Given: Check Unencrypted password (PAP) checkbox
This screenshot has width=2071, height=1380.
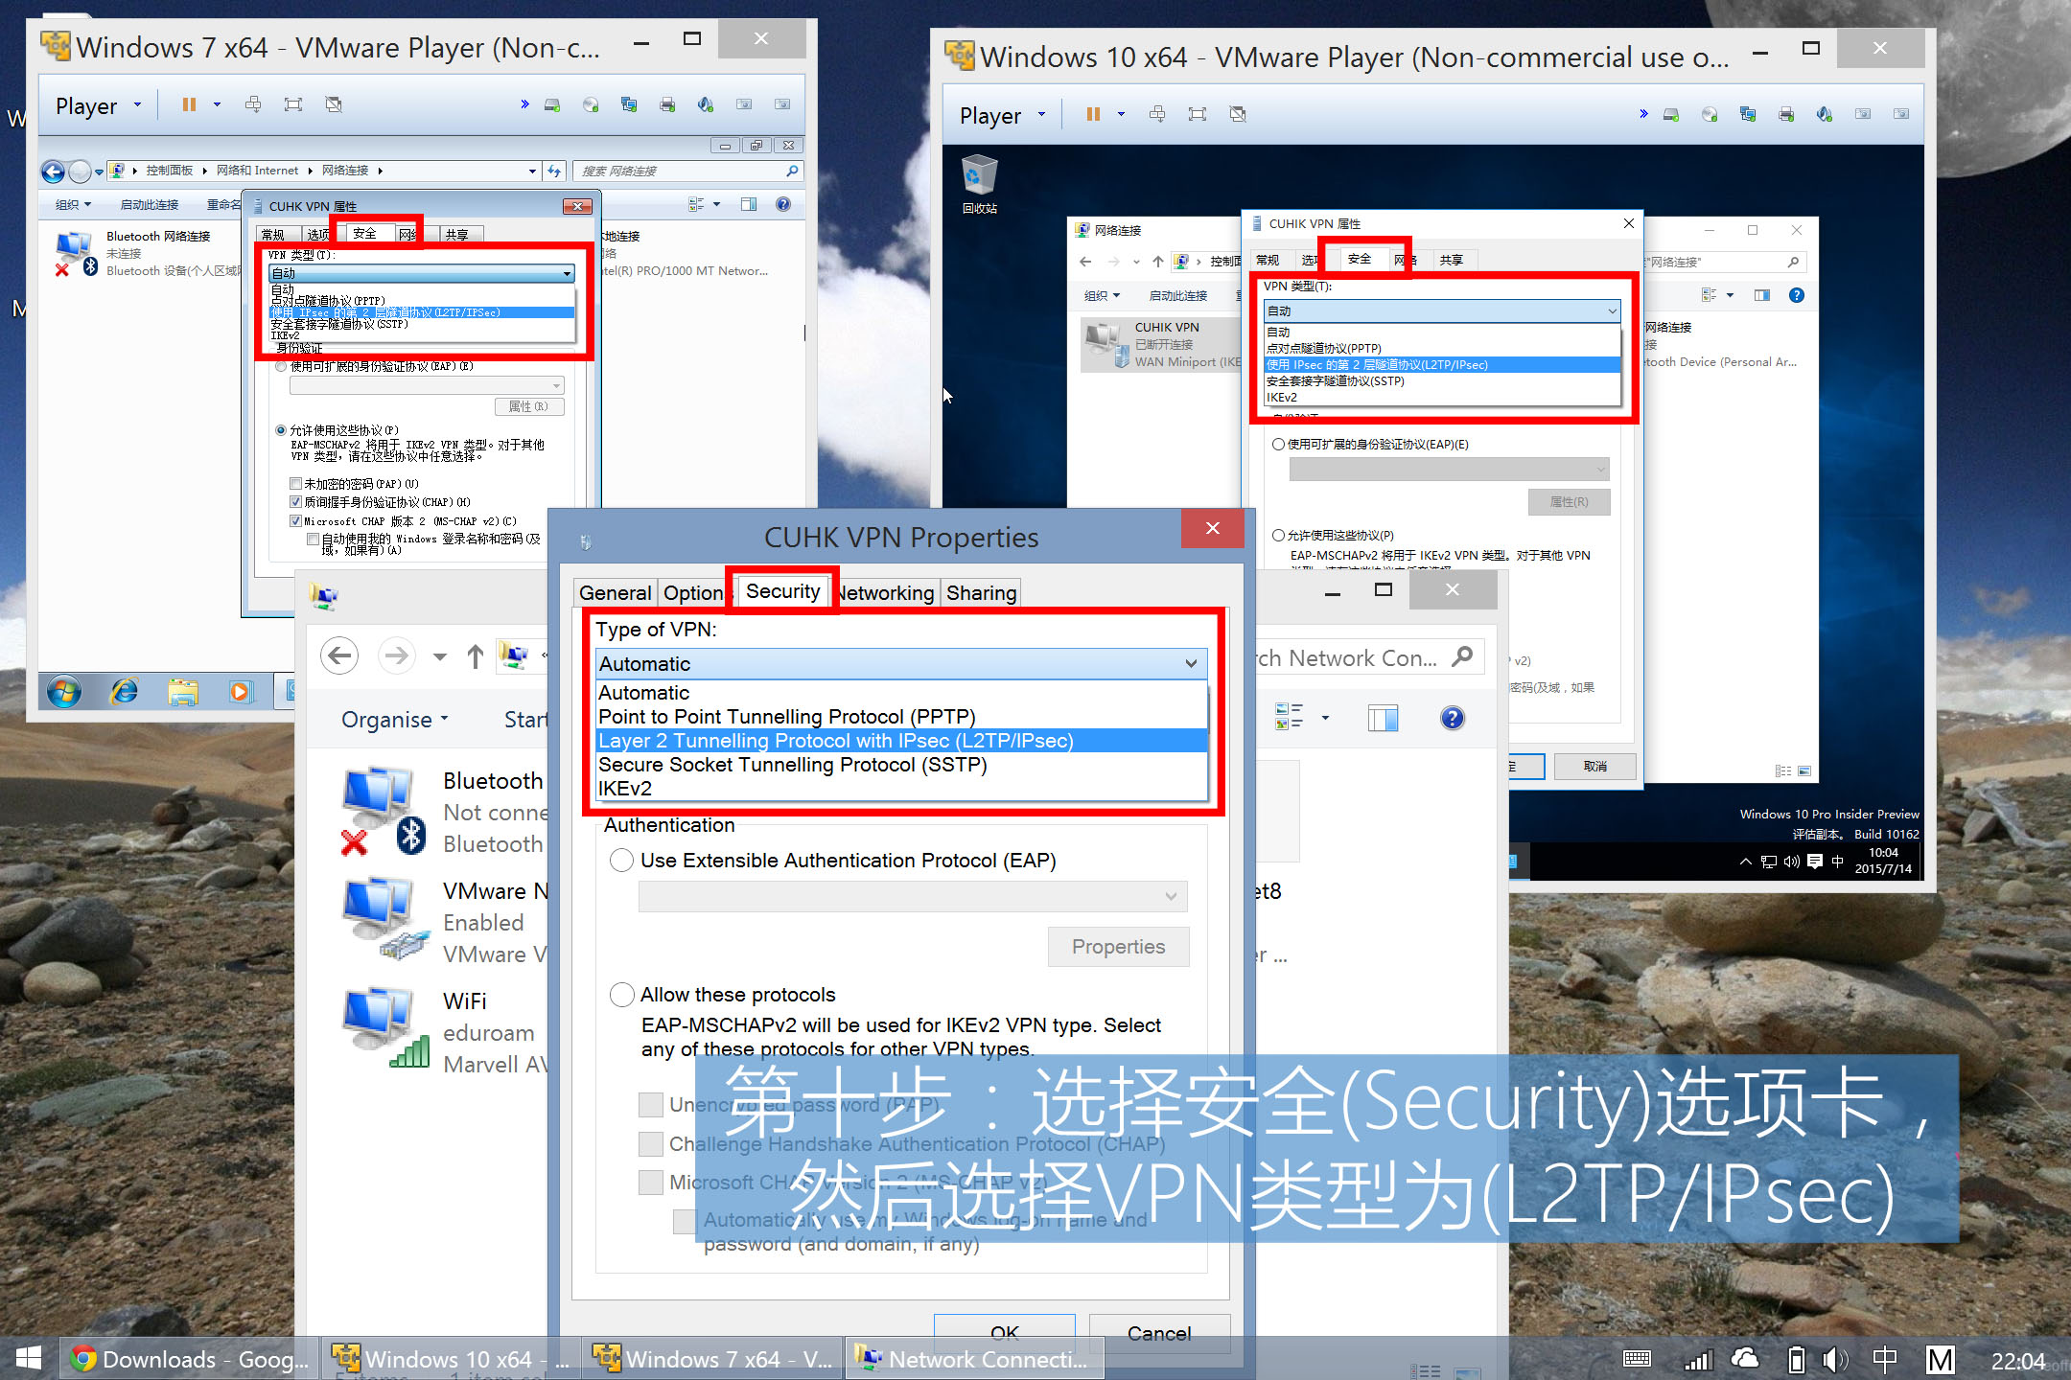Looking at the screenshot, I should point(651,1105).
